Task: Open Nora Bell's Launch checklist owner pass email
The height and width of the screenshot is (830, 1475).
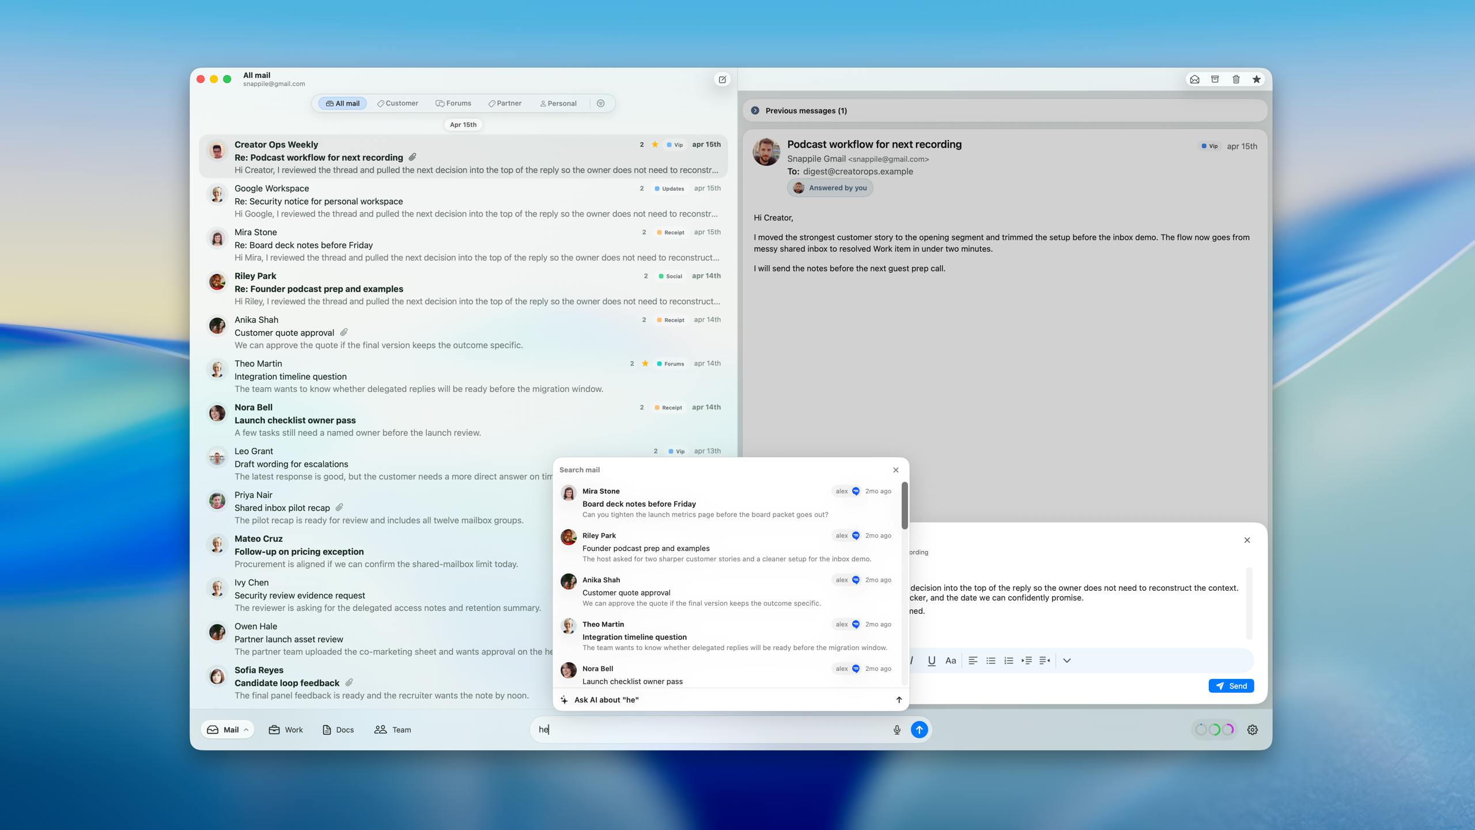Action: (463, 420)
